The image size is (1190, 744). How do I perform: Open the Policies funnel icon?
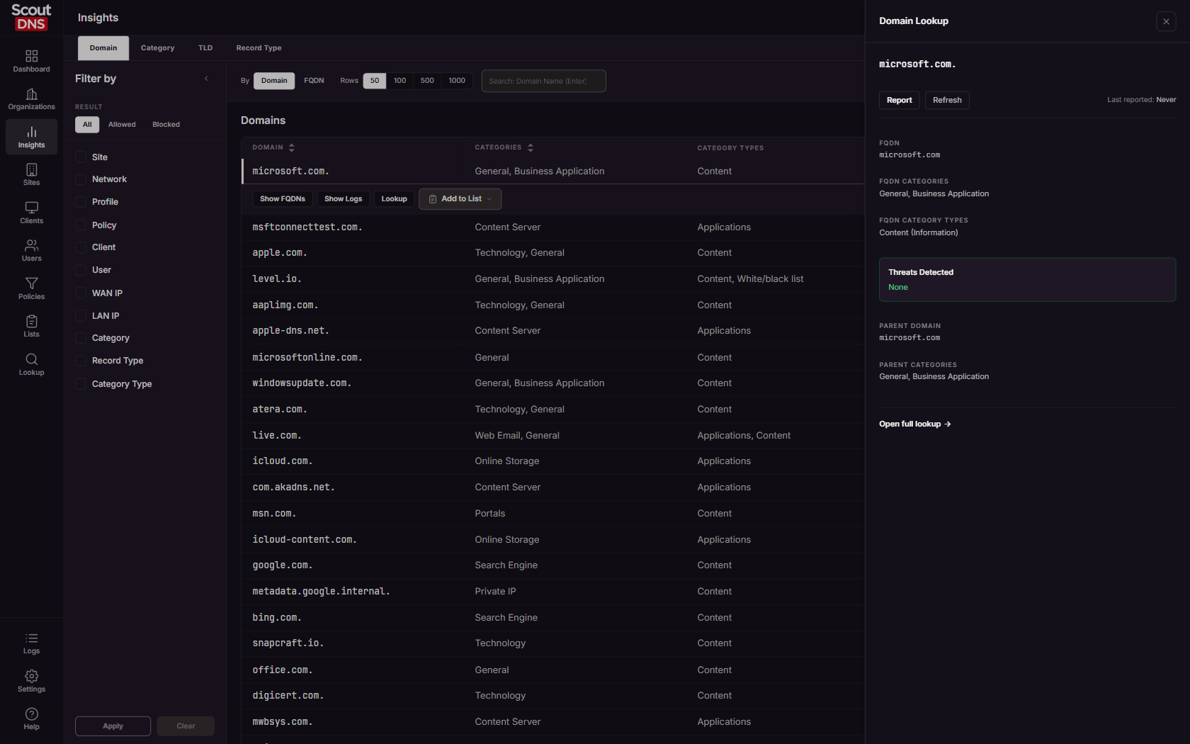coord(31,288)
